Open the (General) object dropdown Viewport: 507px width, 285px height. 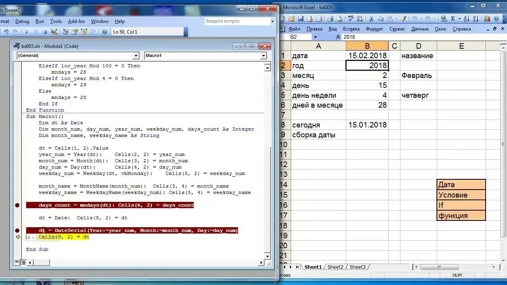point(136,56)
